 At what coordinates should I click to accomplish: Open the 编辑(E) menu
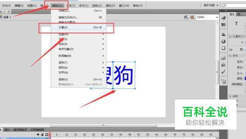19,6
